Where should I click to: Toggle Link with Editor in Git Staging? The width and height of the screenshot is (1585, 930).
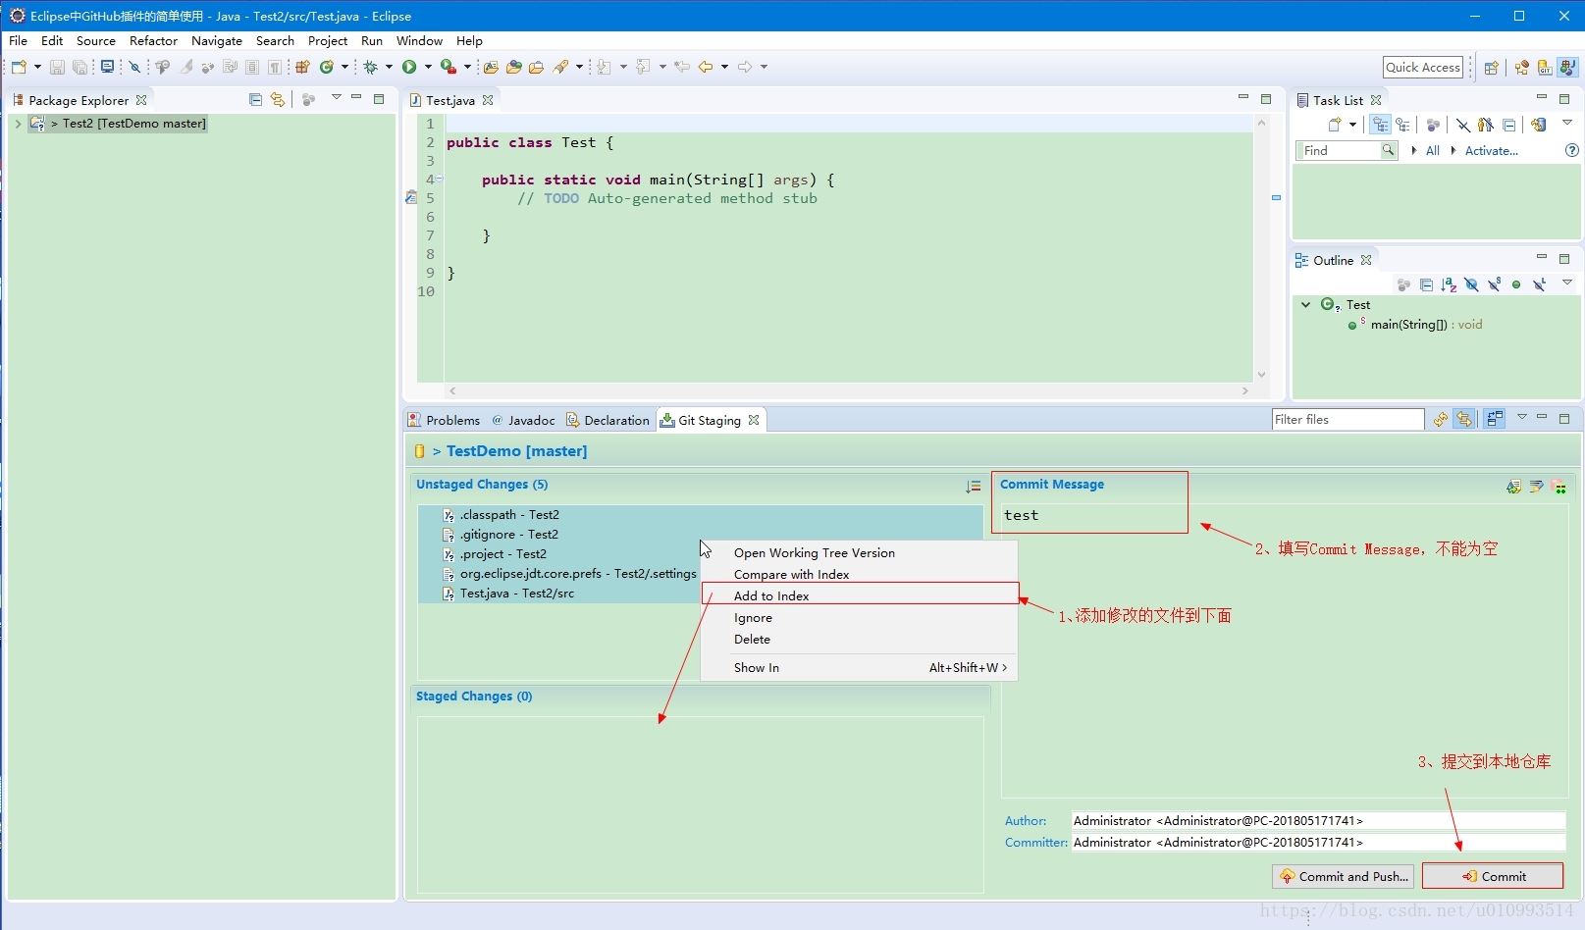(x=1464, y=419)
